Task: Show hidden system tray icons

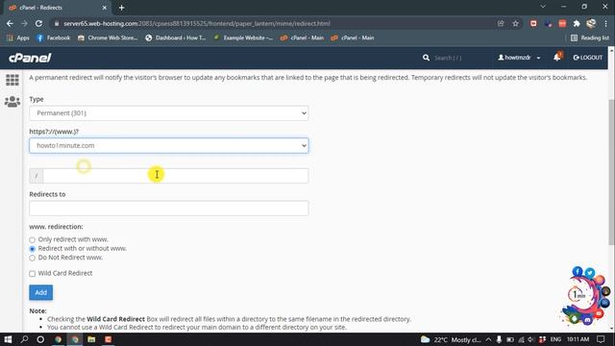Action: (488, 339)
